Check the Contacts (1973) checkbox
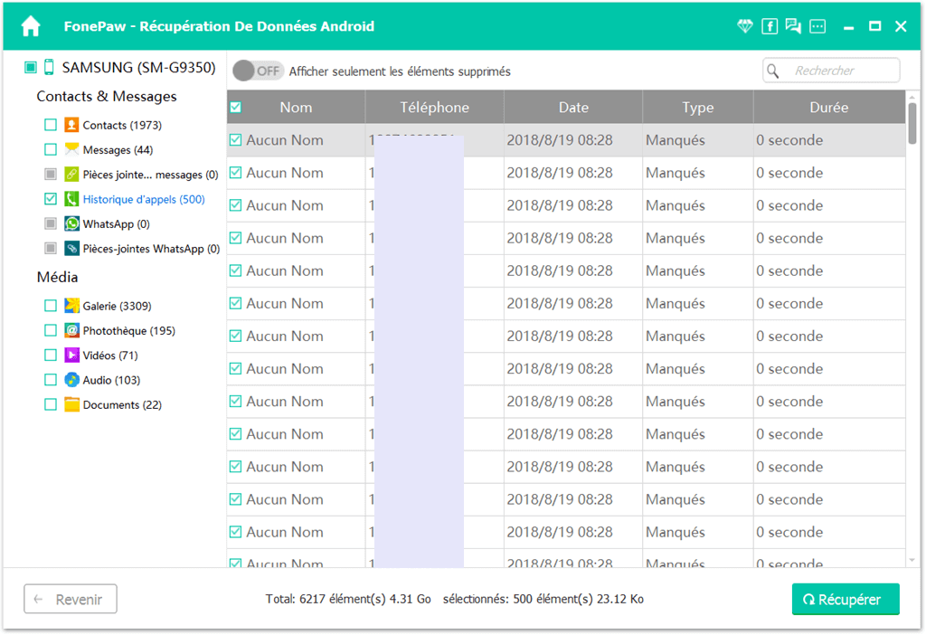 click(x=51, y=125)
